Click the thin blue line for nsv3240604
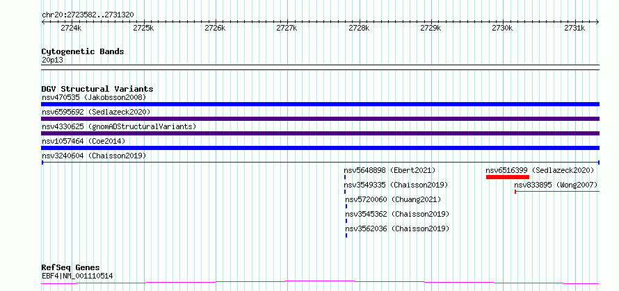 321,163
